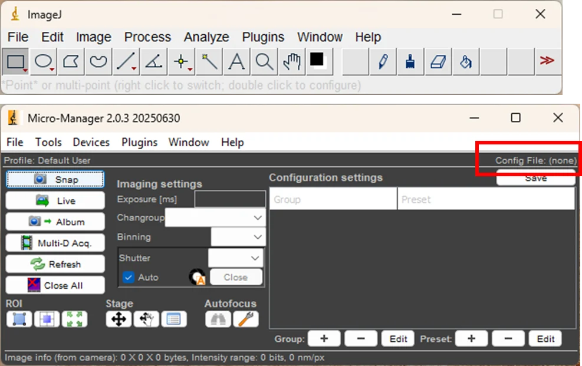Select the Pencil tool
The image size is (582, 366).
coord(383,61)
